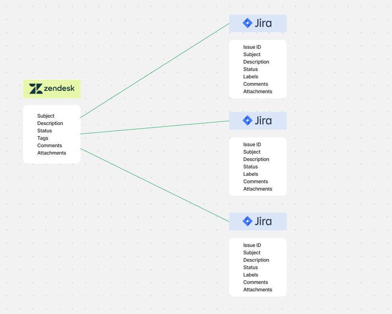Select Tags in the Zendesk field list
Image resolution: width=392 pixels, height=314 pixels.
pos(43,138)
